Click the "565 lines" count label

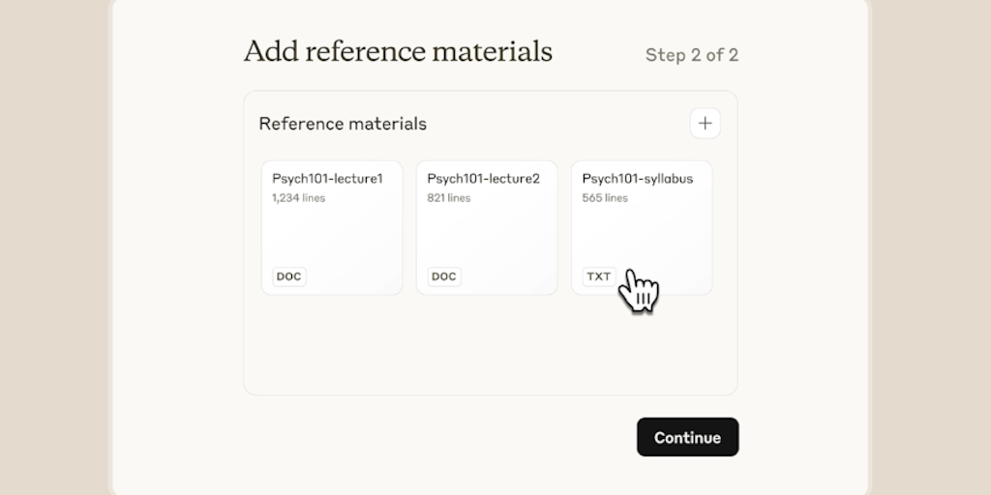coord(605,198)
